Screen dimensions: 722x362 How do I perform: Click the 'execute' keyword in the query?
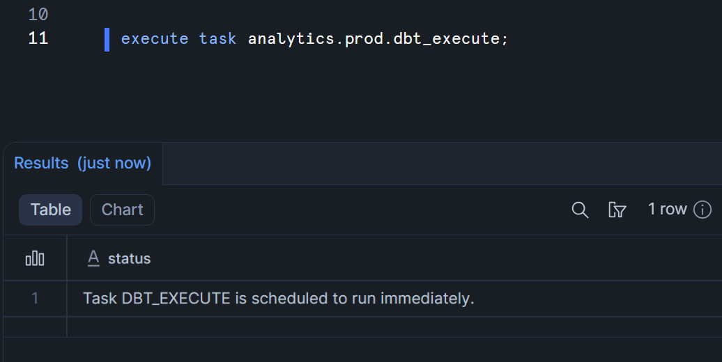(155, 39)
